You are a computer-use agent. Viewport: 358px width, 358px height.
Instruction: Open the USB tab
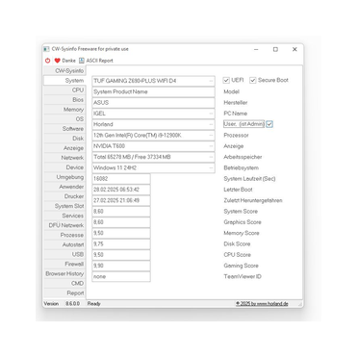pyautogui.click(x=64, y=254)
